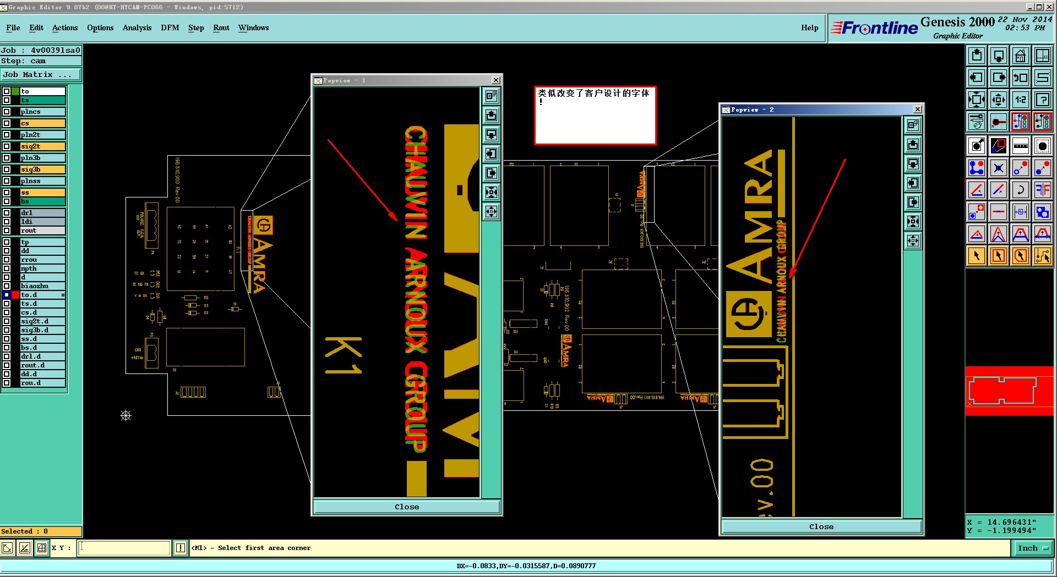Click the question mark icon in the tool panel
This screenshot has width=1057, height=577.
[x=1043, y=100]
